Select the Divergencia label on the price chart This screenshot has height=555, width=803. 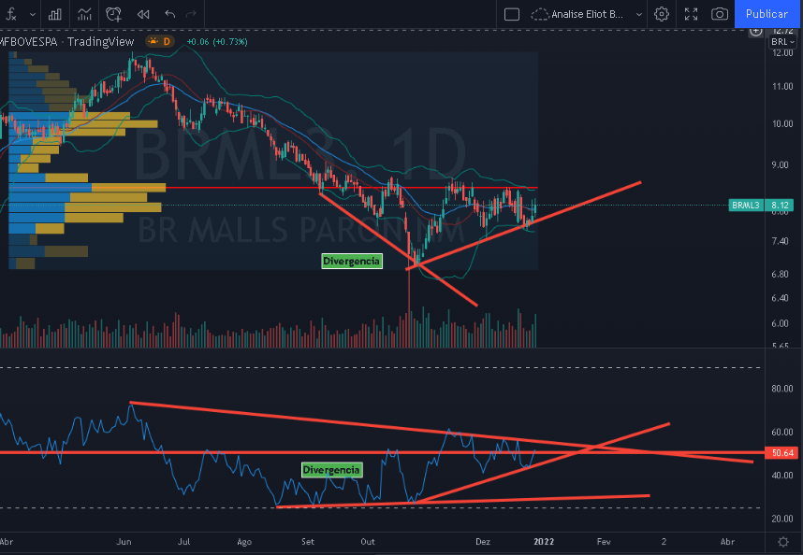coord(352,261)
